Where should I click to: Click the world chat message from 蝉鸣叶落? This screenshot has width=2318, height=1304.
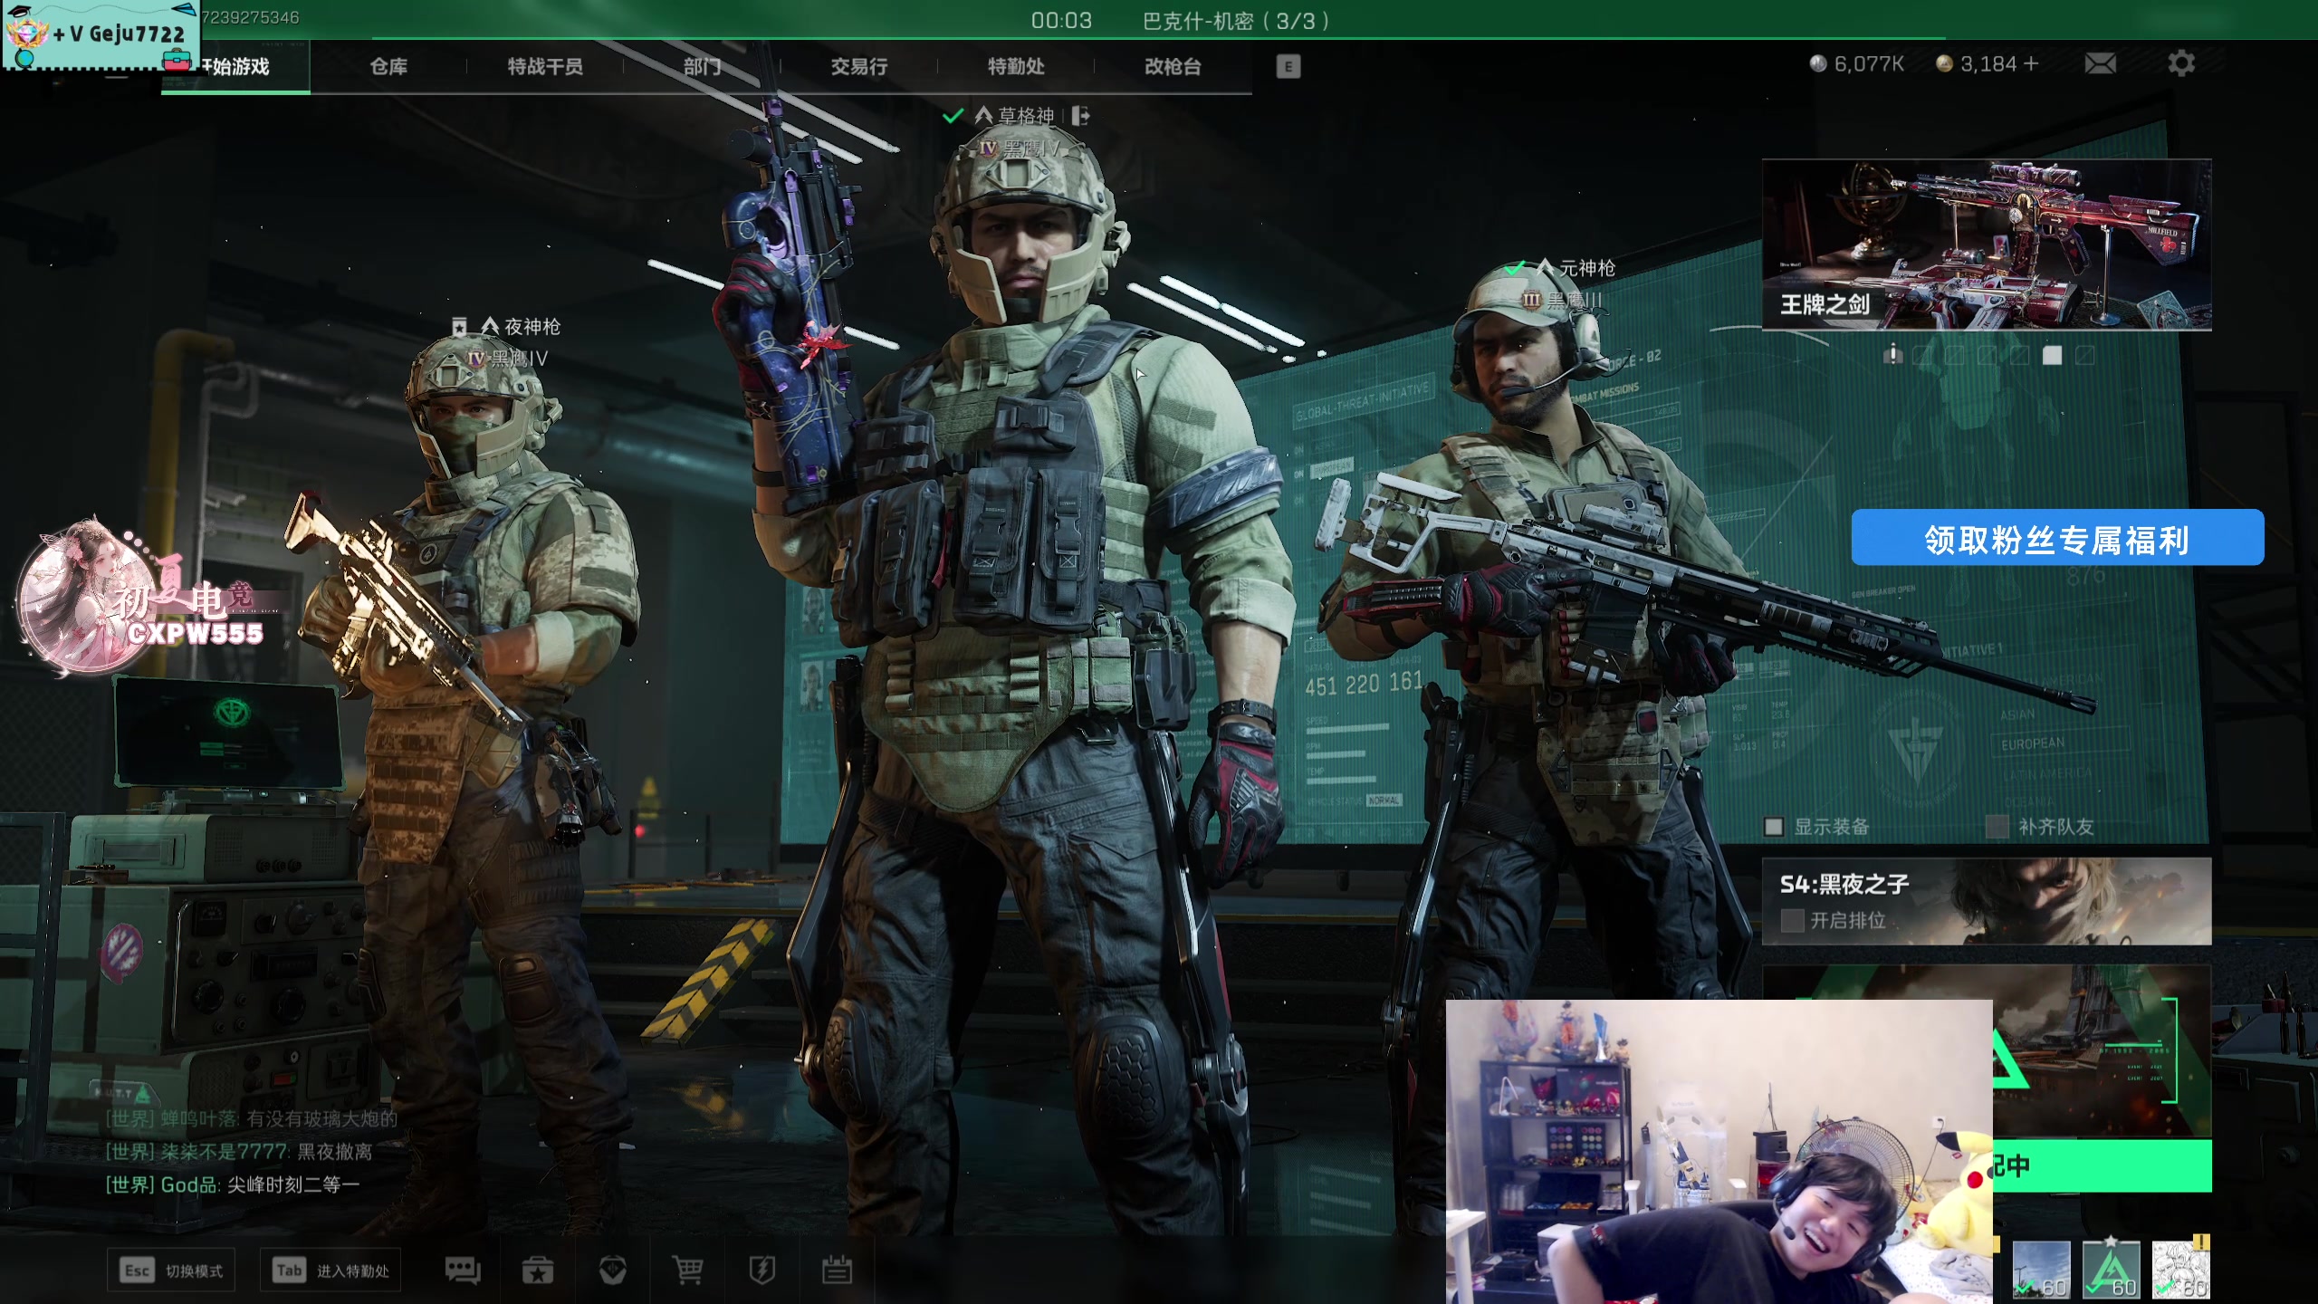[x=252, y=1119]
